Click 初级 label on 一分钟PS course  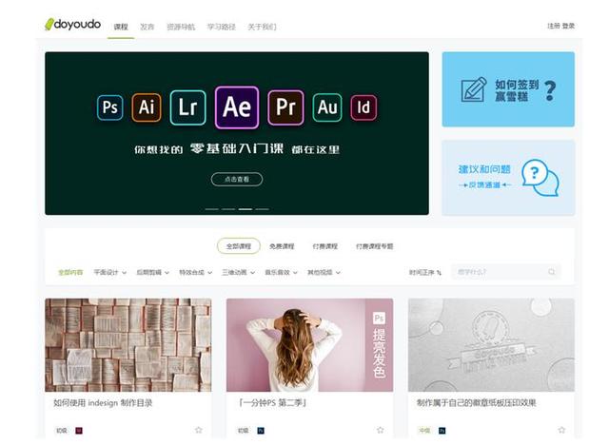point(244,431)
